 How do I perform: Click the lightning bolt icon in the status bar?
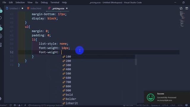[25, 105]
